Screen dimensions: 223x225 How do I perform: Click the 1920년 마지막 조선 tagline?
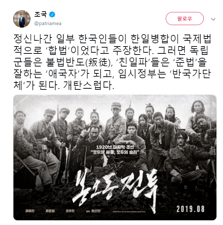[115, 147]
